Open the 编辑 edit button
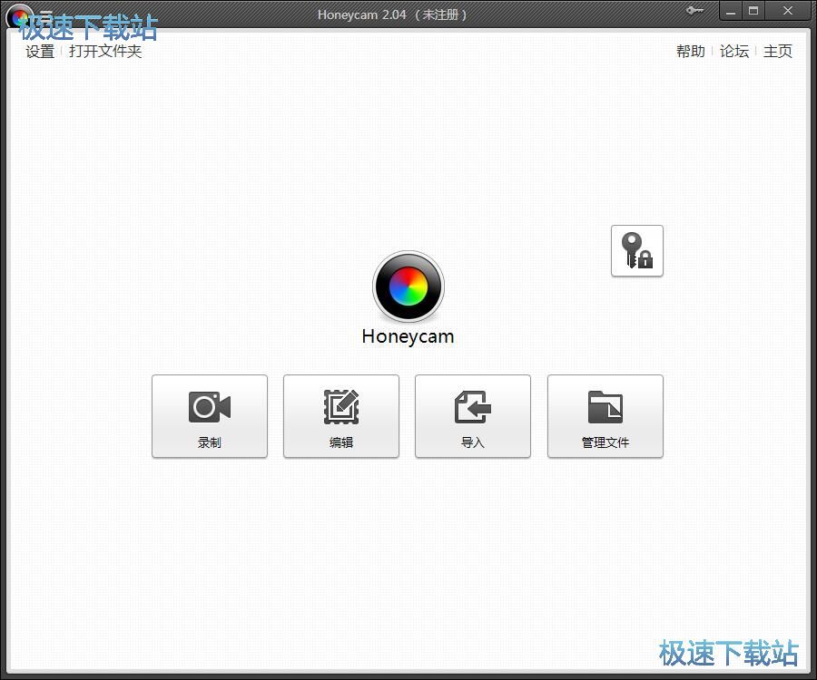The height and width of the screenshot is (680, 817). 341,416
